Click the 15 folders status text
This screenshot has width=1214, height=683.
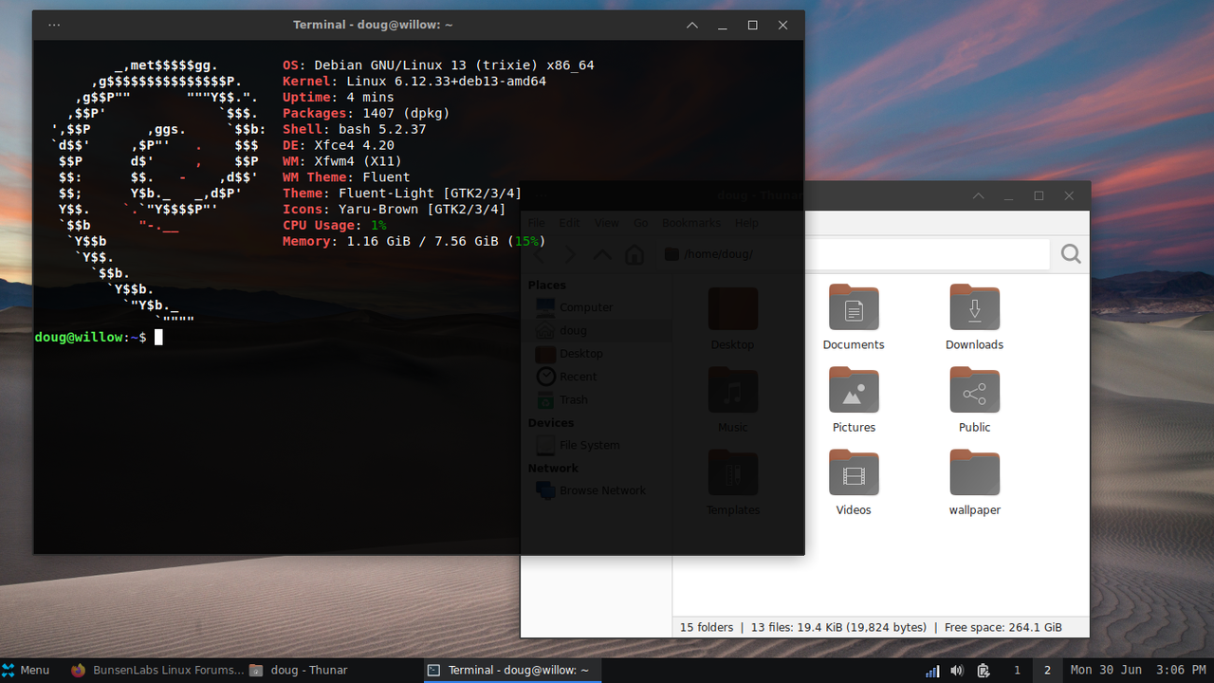pos(707,627)
